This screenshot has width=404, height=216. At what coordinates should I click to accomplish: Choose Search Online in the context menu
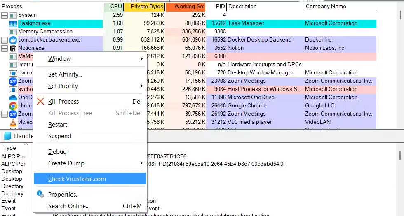pyautogui.click(x=69, y=206)
